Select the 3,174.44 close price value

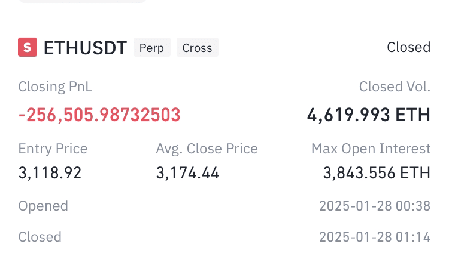pyautogui.click(x=187, y=173)
